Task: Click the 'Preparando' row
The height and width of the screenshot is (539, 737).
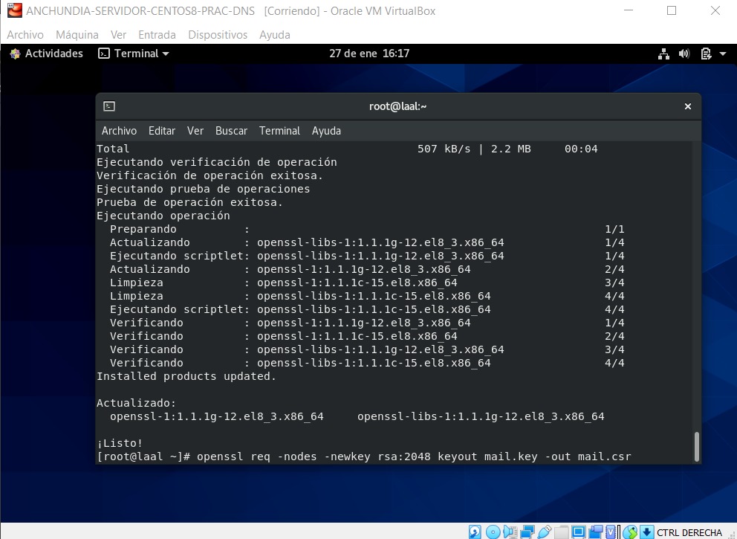Action: click(x=367, y=229)
